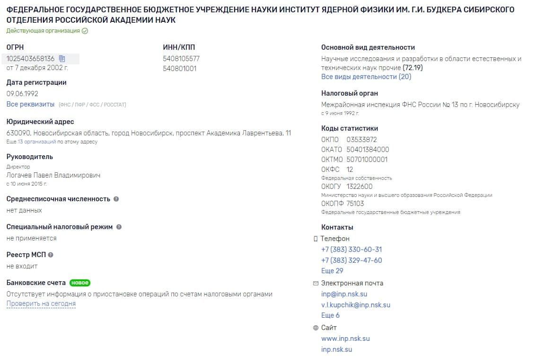Call phone number +7 (383) 330-60-31
Viewport: 536px width, 357px height.
(x=351, y=249)
